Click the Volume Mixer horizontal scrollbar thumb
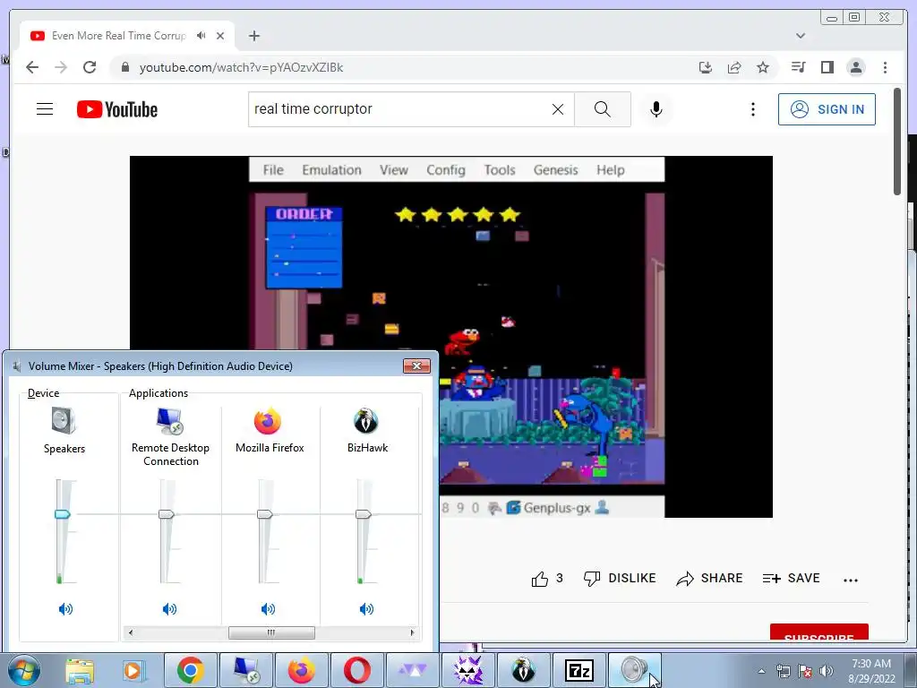Viewport: 917px width, 688px height. [x=271, y=632]
